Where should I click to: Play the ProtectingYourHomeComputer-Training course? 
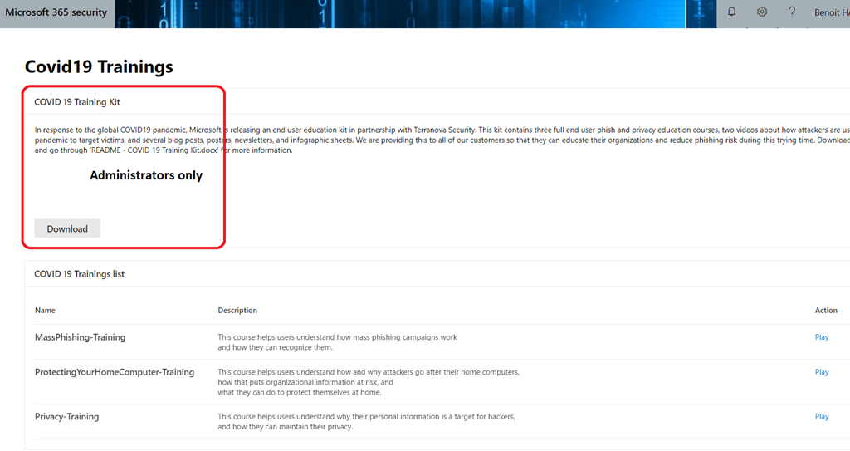click(822, 372)
